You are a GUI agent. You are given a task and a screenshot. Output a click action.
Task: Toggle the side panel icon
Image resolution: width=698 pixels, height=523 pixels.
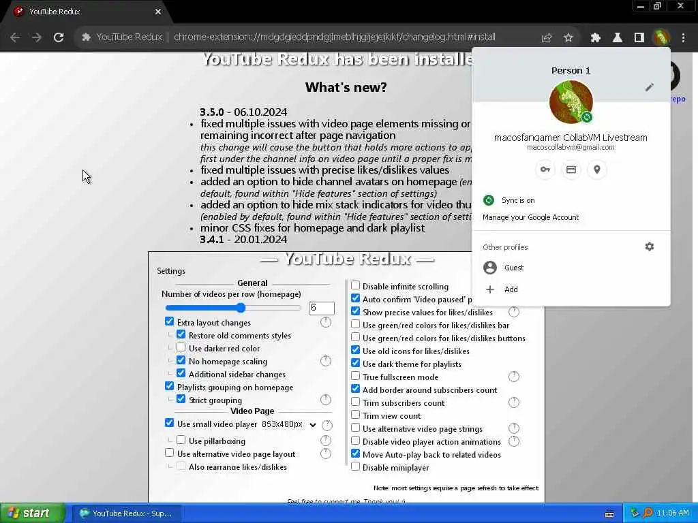tap(639, 38)
